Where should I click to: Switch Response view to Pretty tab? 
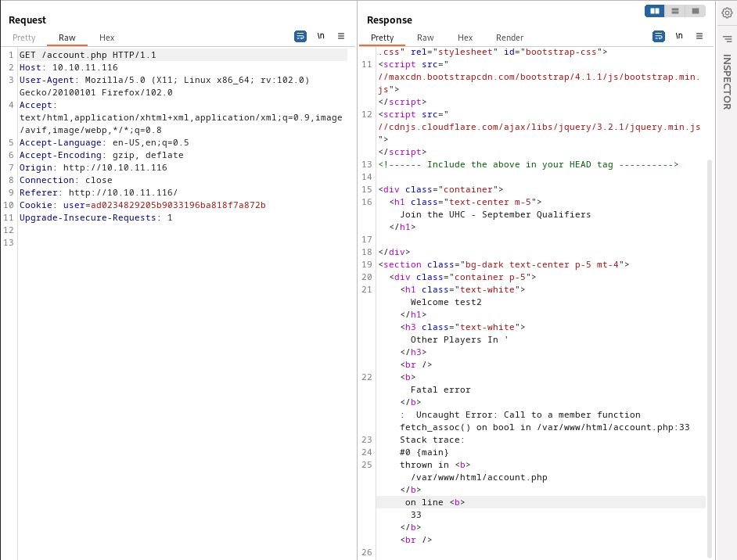[382, 38]
